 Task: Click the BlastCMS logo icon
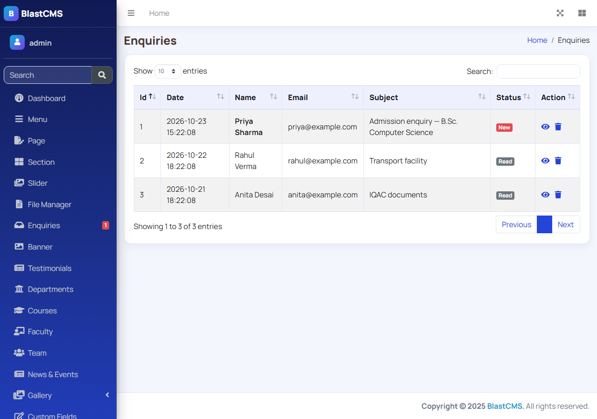(x=11, y=14)
